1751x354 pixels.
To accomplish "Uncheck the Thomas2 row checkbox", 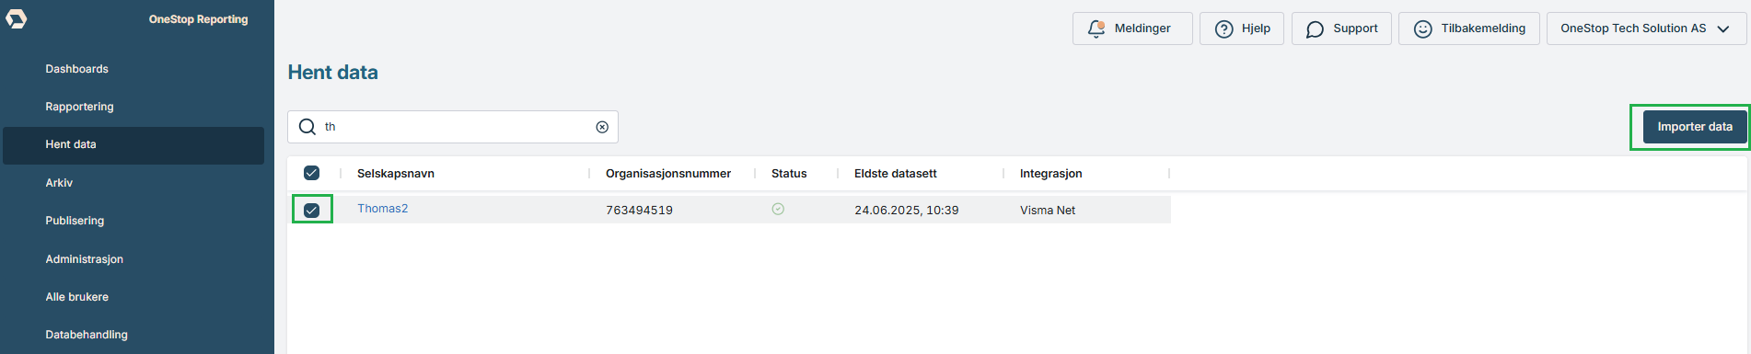I will pyautogui.click(x=312, y=210).
